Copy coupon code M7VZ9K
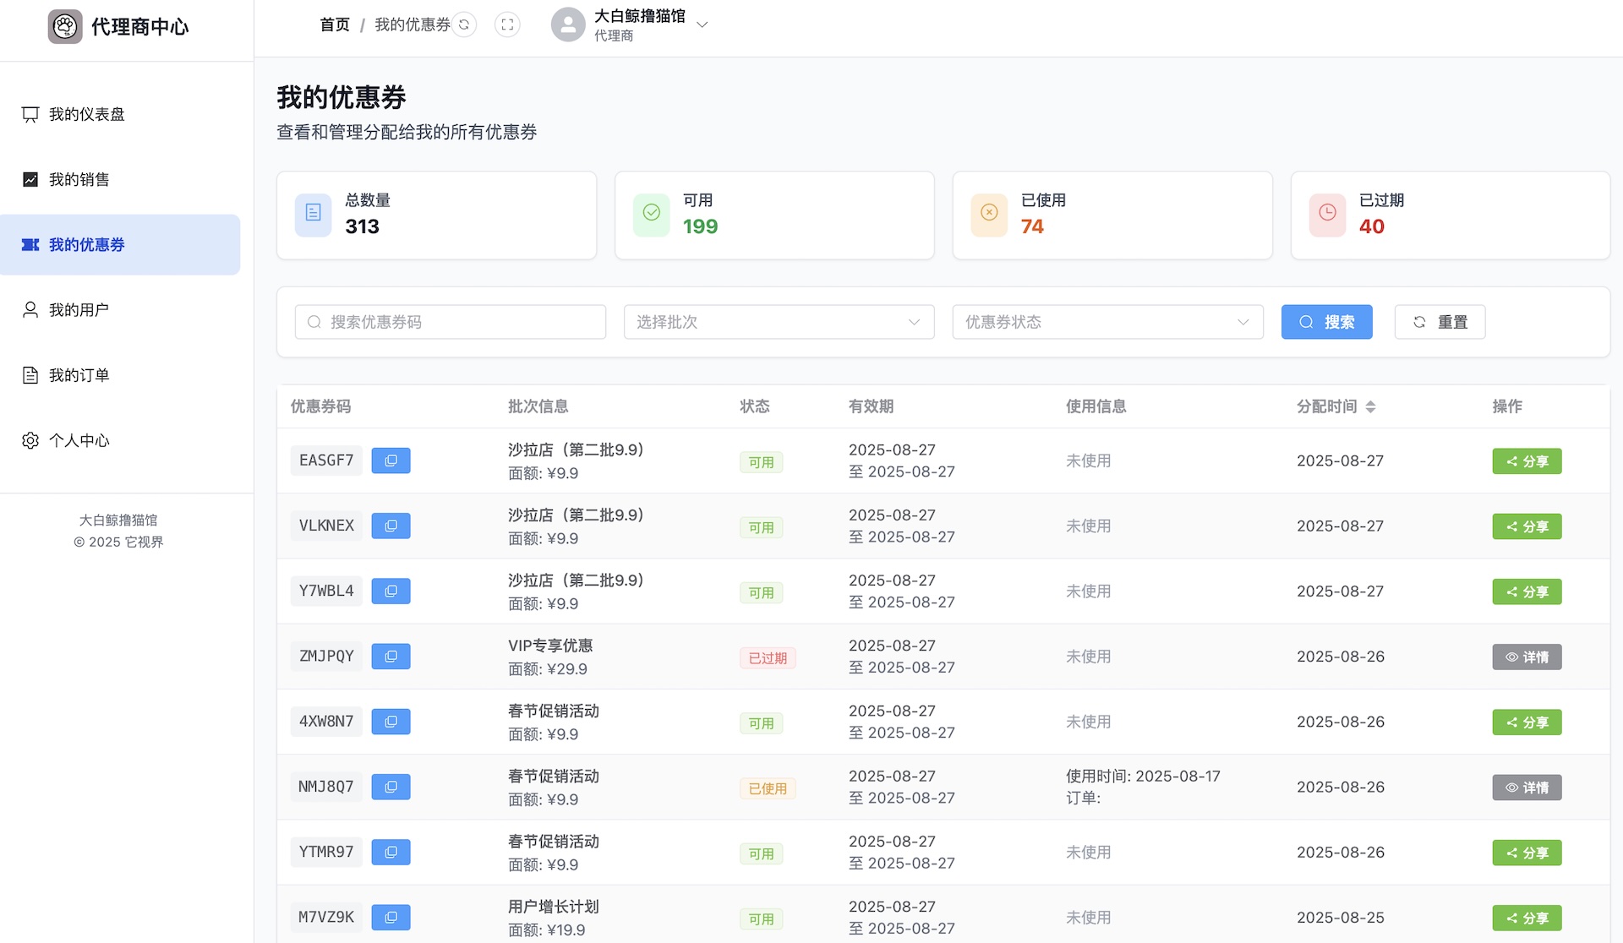Viewport: 1623px width, 943px height. pos(391,917)
